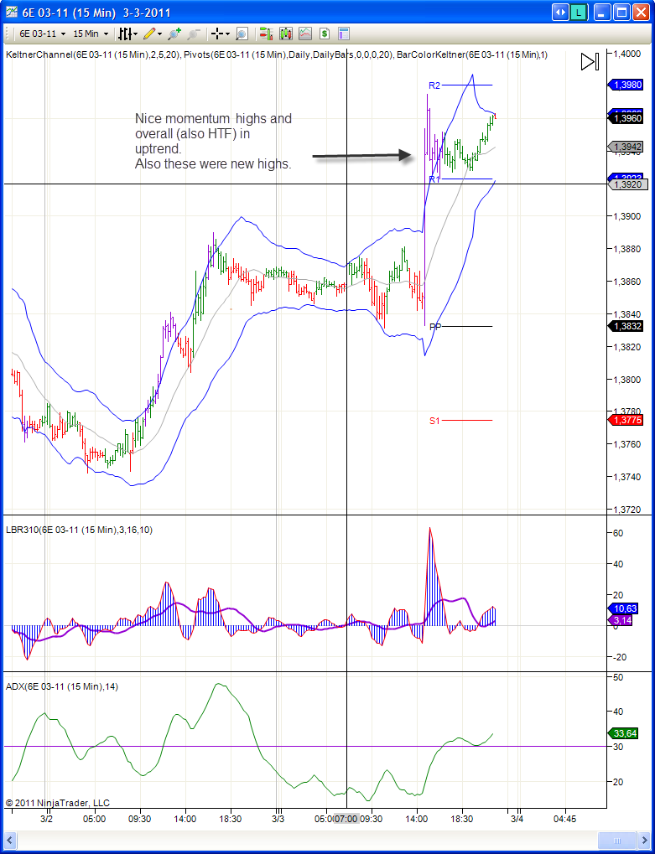The height and width of the screenshot is (854, 655).
Task: Click the 1,3832 pivot price marker
Action: coord(626,326)
